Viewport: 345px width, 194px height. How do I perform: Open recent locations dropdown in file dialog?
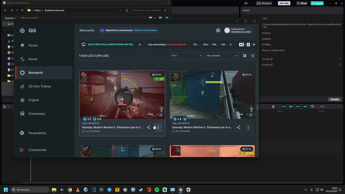[x=17, y=11]
